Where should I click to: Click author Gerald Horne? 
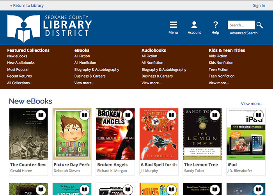pyautogui.click(x=21, y=171)
